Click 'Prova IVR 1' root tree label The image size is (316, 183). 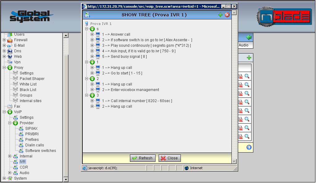pos(101,24)
